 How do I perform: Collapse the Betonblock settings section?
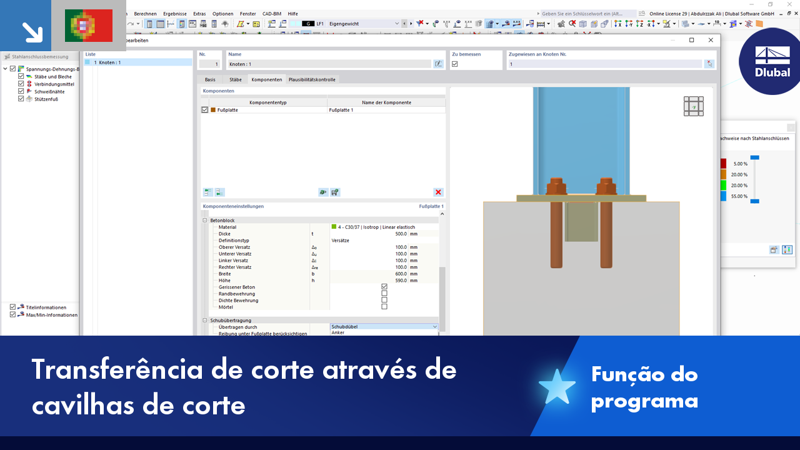coord(203,220)
